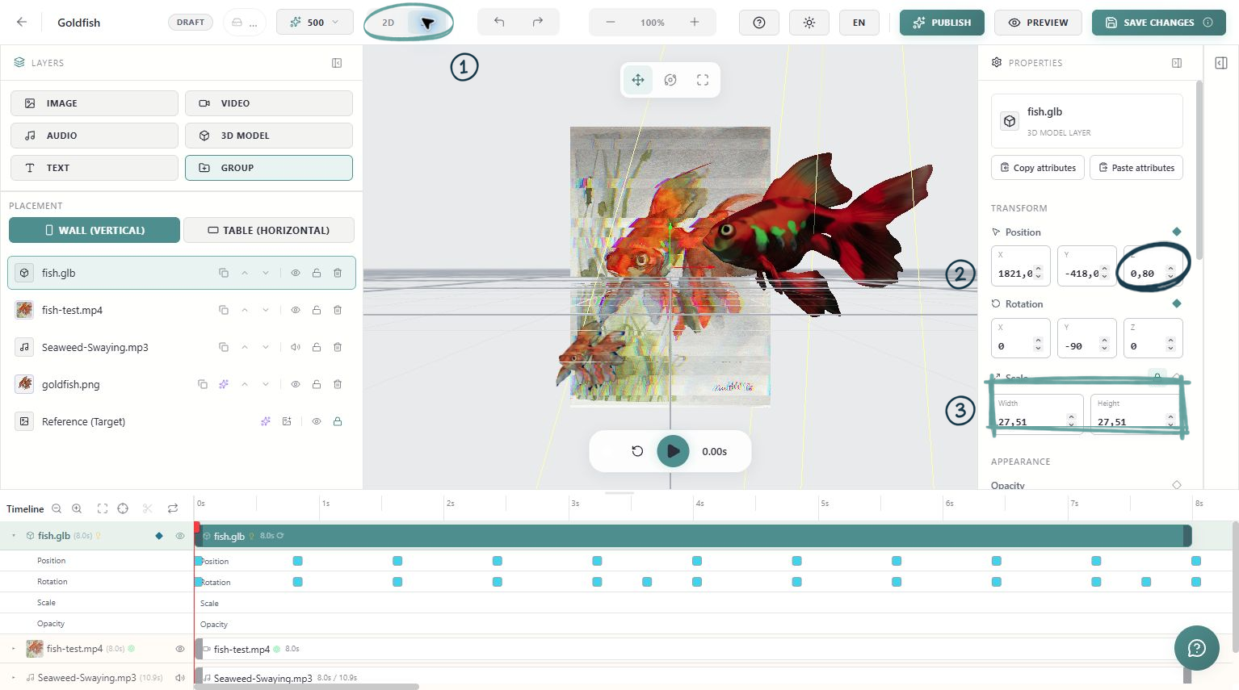Toggle Reference (Target) visibility
Viewport: 1239px width, 690px height.
317,421
